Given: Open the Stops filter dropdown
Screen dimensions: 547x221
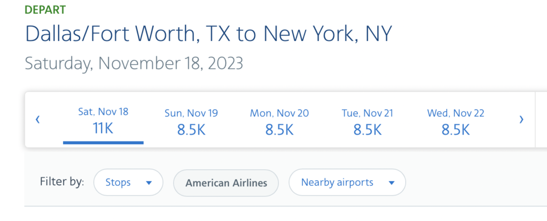Looking at the screenshot, I should click(x=128, y=183).
